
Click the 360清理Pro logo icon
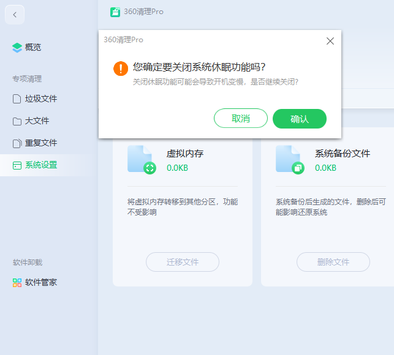click(x=115, y=12)
